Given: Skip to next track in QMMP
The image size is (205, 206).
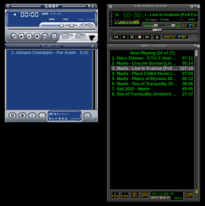Looking at the screenshot, I should click(45, 36).
